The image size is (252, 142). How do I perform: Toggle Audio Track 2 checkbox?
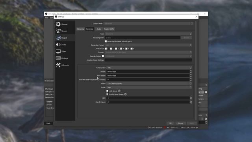(x=111, y=49)
